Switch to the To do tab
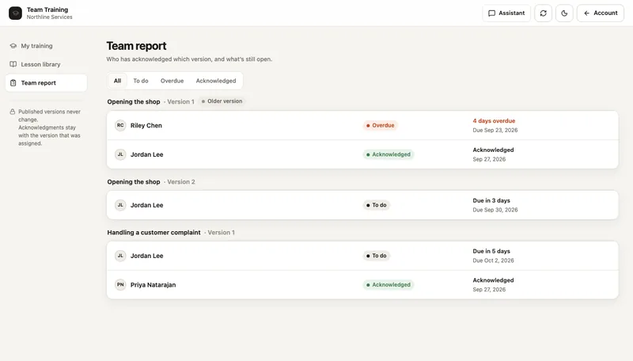The width and height of the screenshot is (633, 361). point(141,81)
